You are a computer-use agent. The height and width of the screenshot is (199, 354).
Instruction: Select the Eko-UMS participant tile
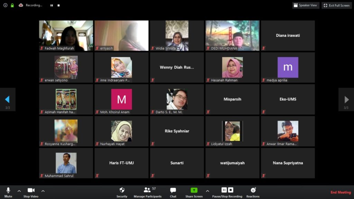(x=288, y=99)
